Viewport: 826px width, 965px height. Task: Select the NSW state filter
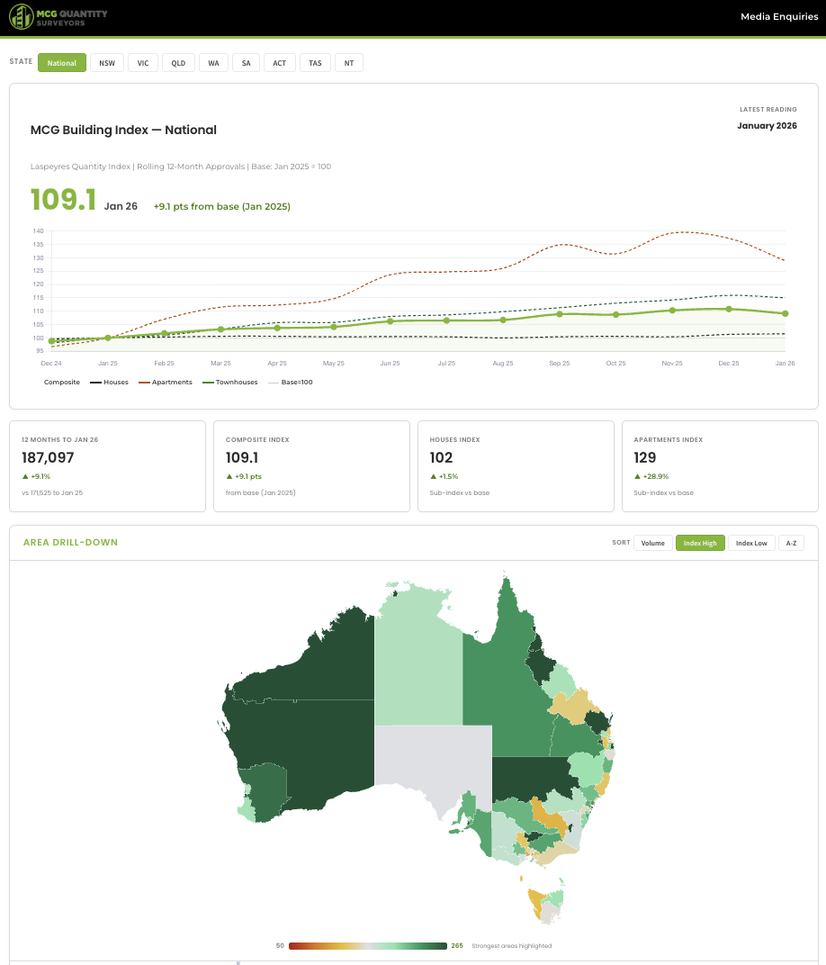coord(106,62)
